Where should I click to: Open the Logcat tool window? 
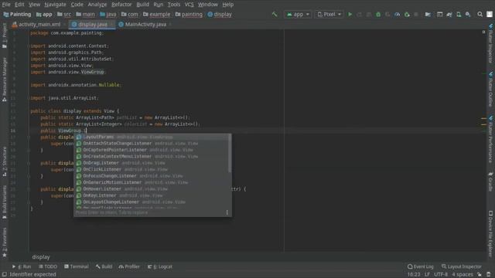(x=160, y=266)
